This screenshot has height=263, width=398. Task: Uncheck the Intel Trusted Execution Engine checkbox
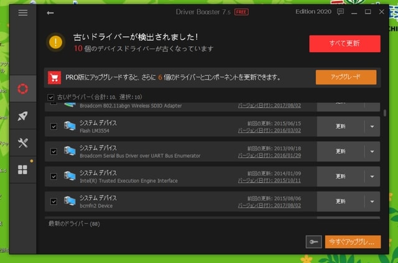[53, 176]
